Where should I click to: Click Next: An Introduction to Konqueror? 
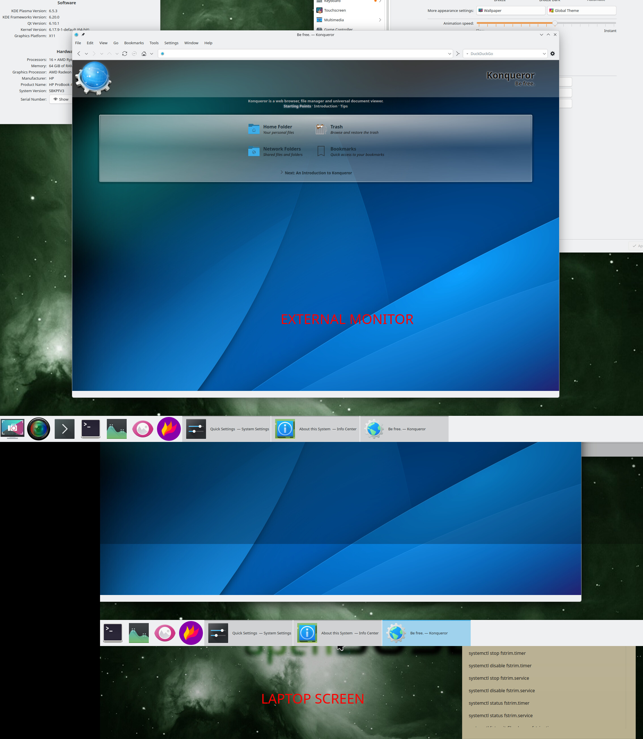(x=318, y=173)
